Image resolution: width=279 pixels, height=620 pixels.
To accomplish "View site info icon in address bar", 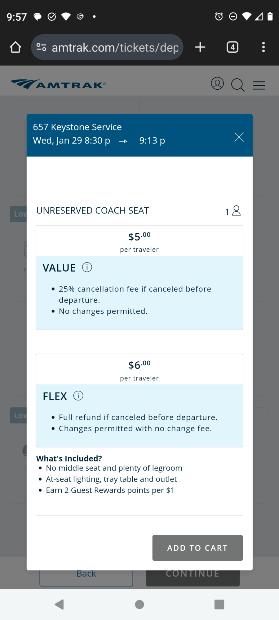I will click(x=41, y=47).
